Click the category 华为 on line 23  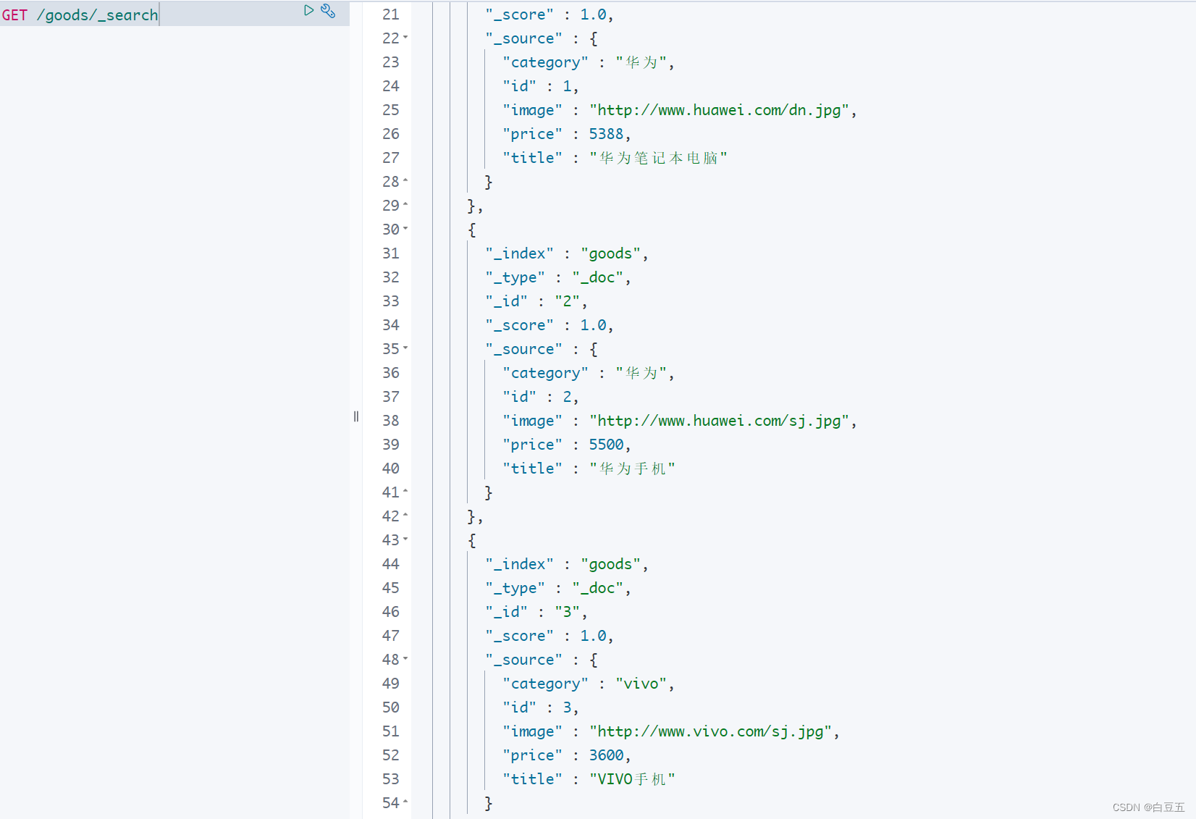pyautogui.click(x=641, y=62)
